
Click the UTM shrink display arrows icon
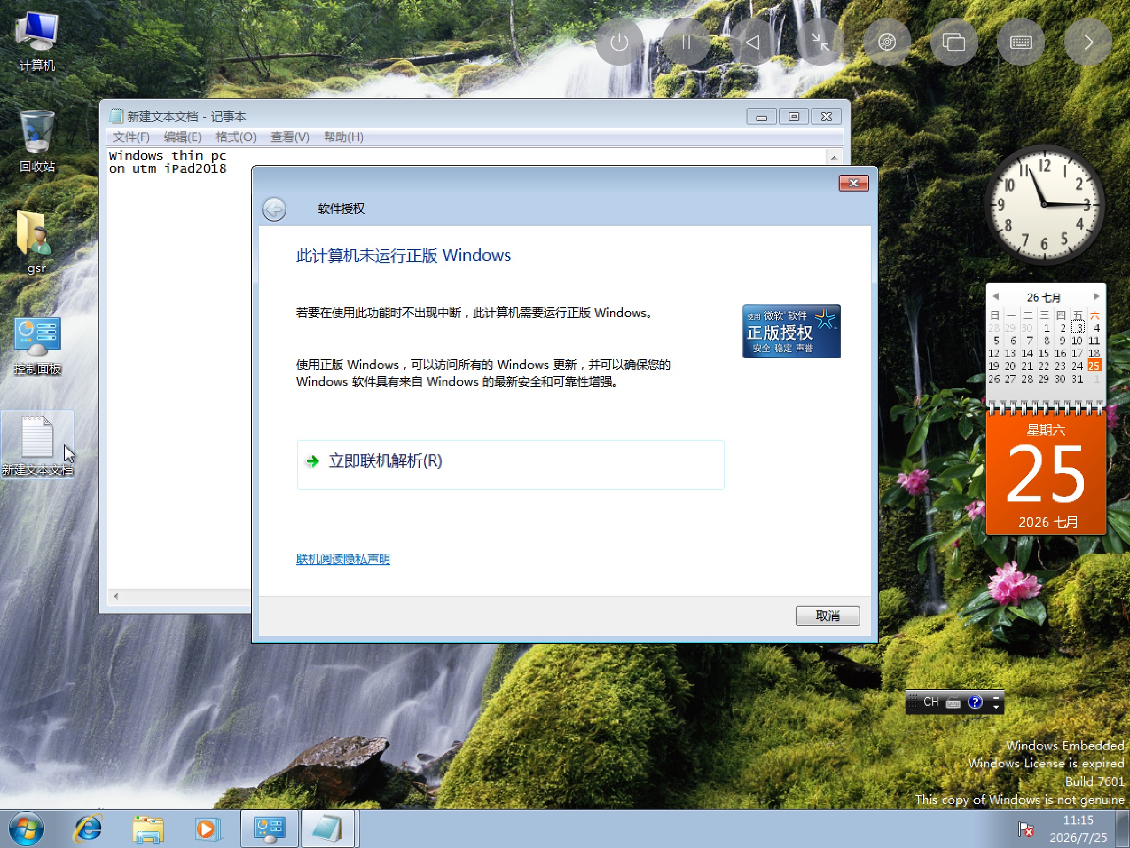click(x=820, y=42)
